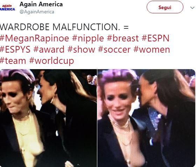The image size is (196, 167).
Task: Open the #soccer hashtag
Action: tap(114, 49)
